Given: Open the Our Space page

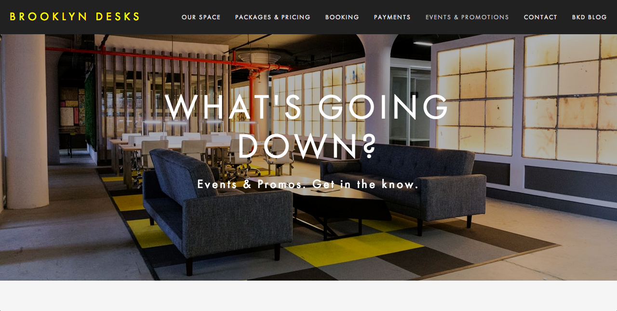Looking at the screenshot, I should (x=201, y=17).
